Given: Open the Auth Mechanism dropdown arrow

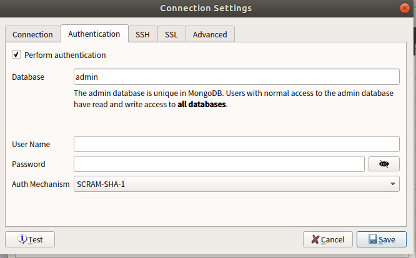Looking at the screenshot, I should click(393, 184).
